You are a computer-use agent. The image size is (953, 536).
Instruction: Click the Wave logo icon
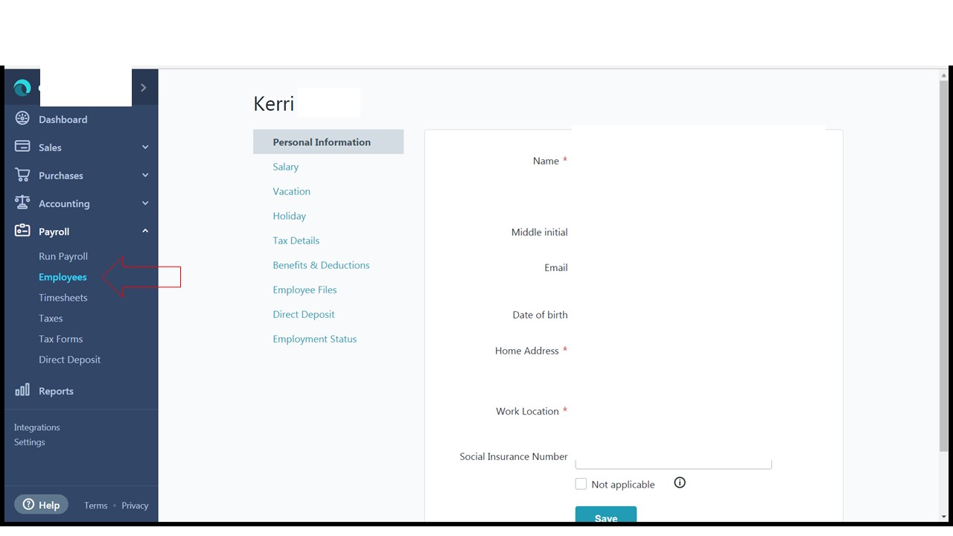pyautogui.click(x=22, y=88)
